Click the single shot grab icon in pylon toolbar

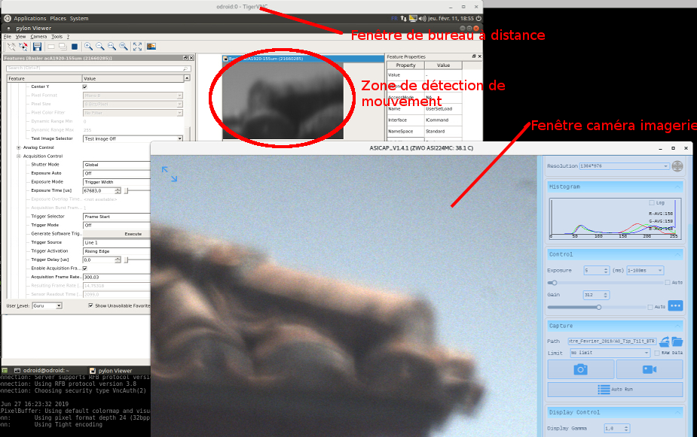coord(51,47)
